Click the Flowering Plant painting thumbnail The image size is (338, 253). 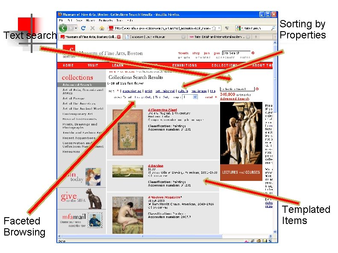(128, 132)
